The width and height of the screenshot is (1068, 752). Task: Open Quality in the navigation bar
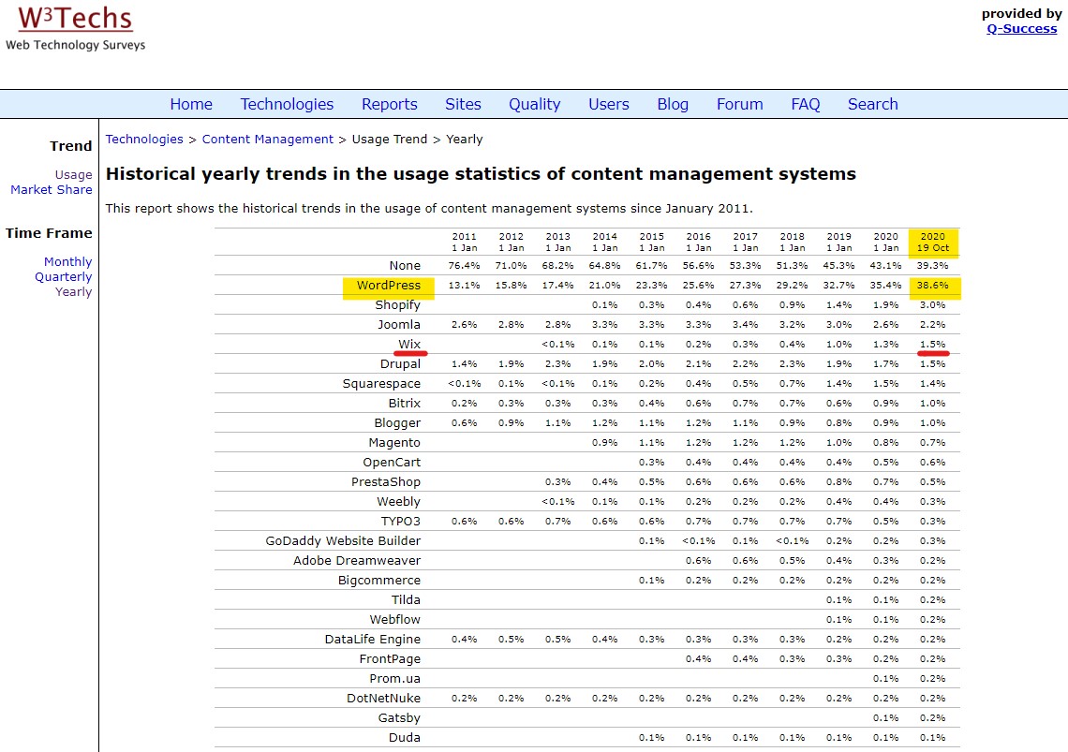pyautogui.click(x=535, y=104)
